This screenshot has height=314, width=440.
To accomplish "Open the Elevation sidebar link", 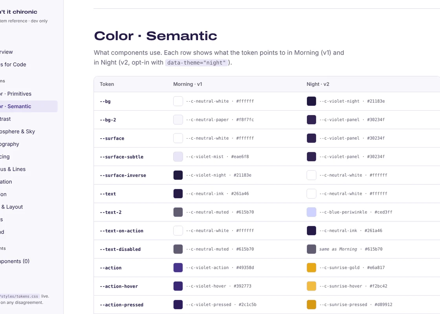I will coord(6,182).
